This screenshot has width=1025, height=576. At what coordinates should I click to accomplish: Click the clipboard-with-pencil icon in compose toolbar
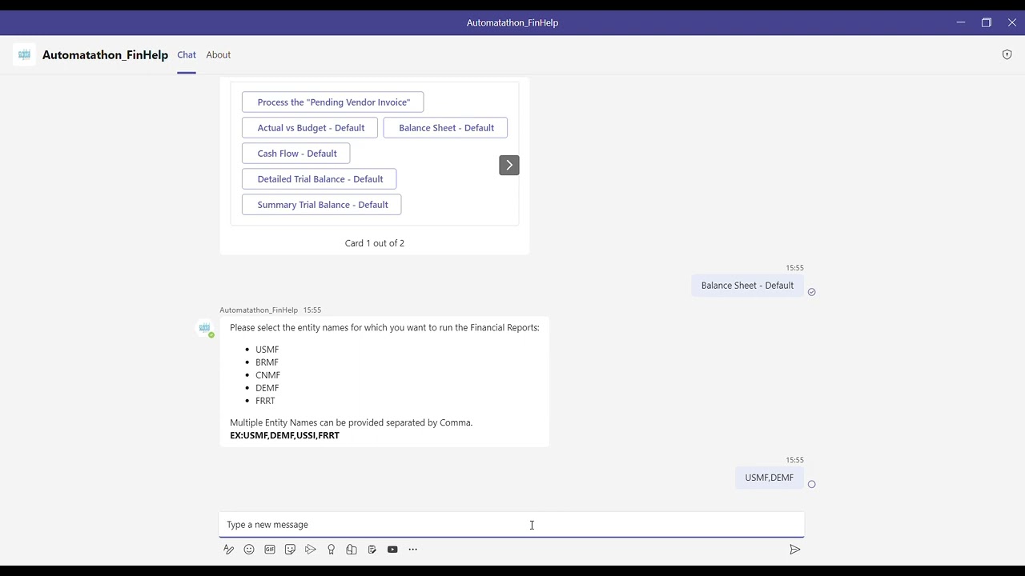click(372, 550)
